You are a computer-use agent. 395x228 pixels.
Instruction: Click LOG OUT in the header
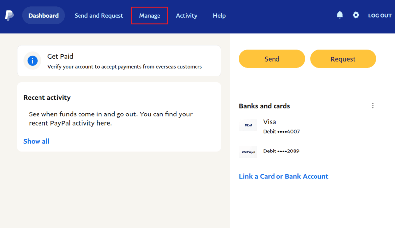(380, 16)
